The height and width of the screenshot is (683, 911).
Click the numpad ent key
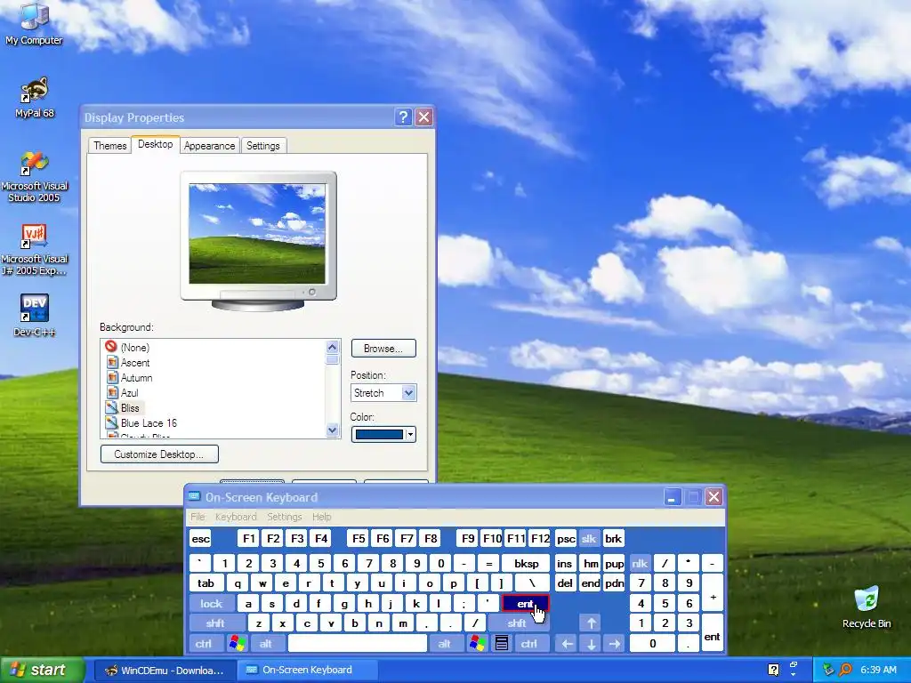(x=713, y=633)
